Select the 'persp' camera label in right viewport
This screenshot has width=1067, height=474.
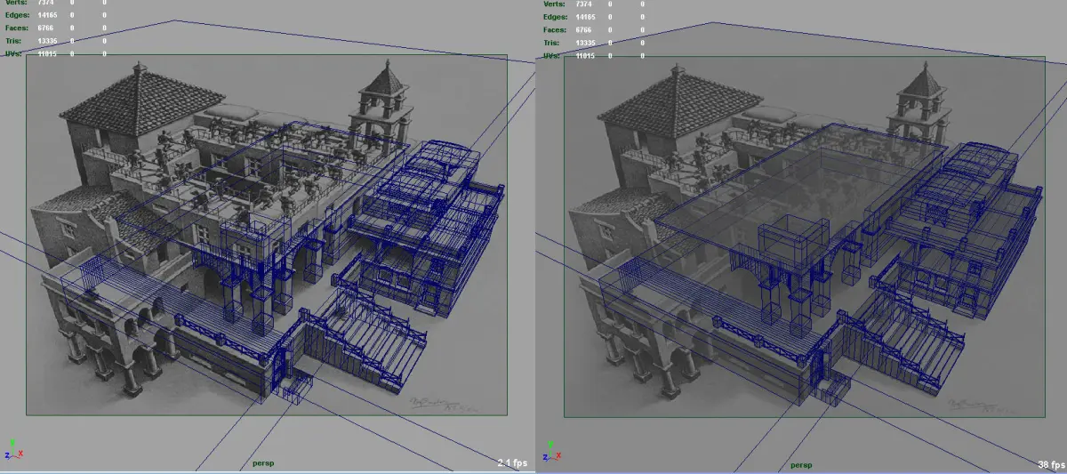[801, 463]
